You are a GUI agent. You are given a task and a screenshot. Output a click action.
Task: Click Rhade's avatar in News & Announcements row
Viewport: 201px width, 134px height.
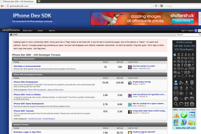[130, 67]
